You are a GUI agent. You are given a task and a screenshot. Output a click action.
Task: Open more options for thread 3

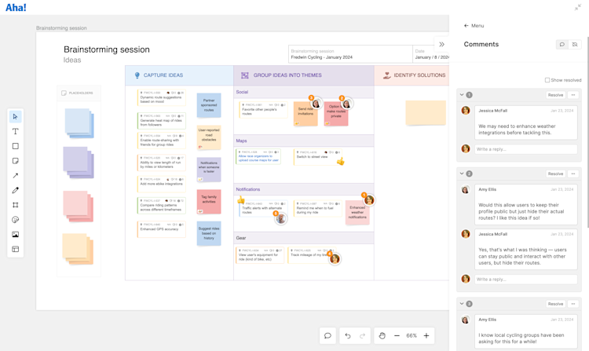tap(573, 304)
